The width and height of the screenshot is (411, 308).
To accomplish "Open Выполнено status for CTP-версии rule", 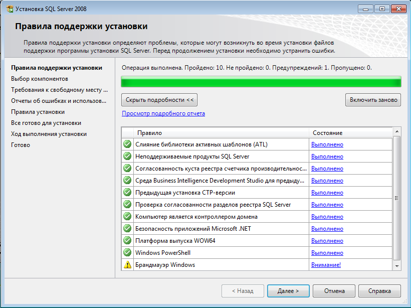I will coord(327,193).
